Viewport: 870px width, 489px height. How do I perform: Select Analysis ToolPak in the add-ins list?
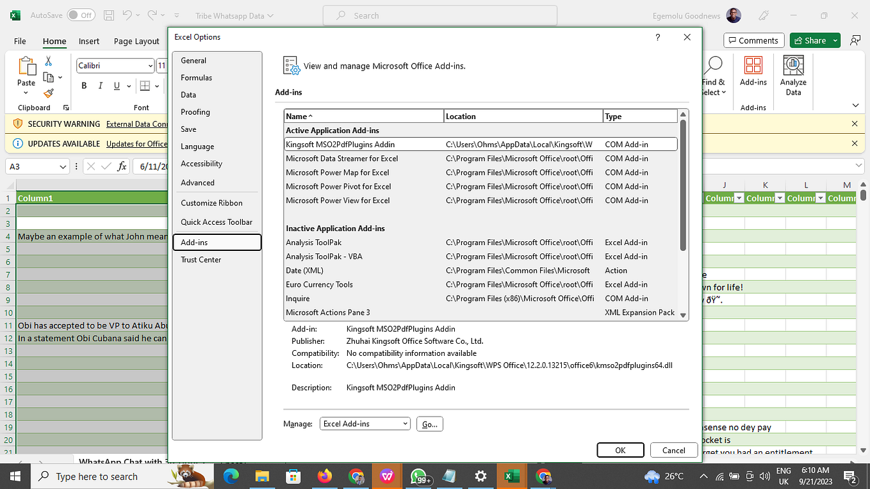coord(314,242)
